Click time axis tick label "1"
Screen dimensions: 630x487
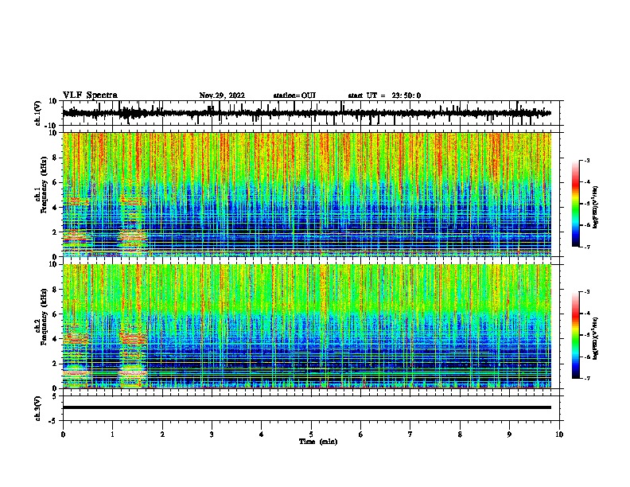point(112,434)
